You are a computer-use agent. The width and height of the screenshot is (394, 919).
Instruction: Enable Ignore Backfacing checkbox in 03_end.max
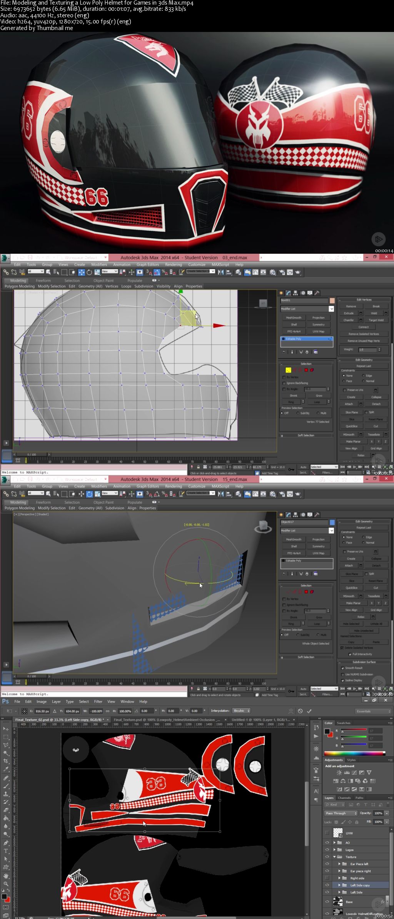click(284, 383)
